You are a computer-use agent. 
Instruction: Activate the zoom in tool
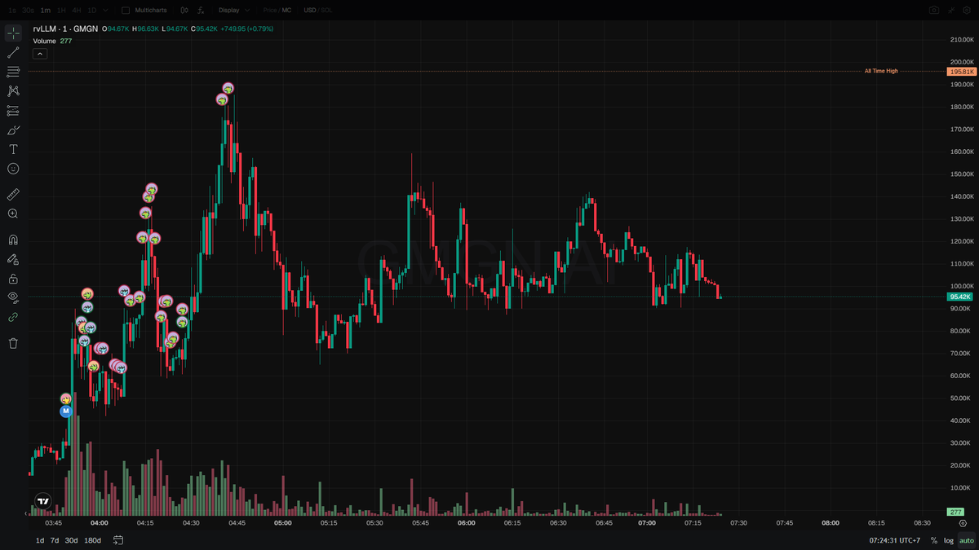pyautogui.click(x=13, y=213)
